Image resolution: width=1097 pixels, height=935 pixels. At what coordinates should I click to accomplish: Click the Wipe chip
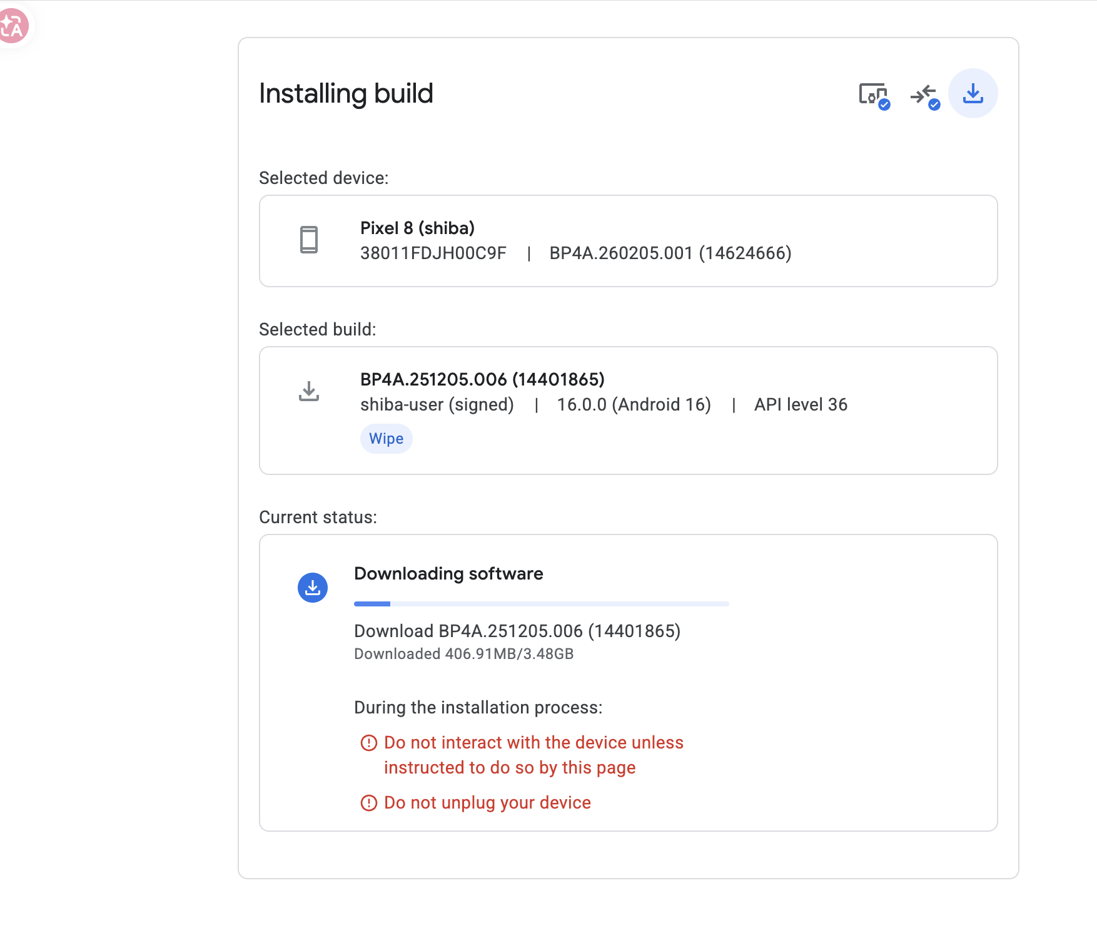coord(386,439)
